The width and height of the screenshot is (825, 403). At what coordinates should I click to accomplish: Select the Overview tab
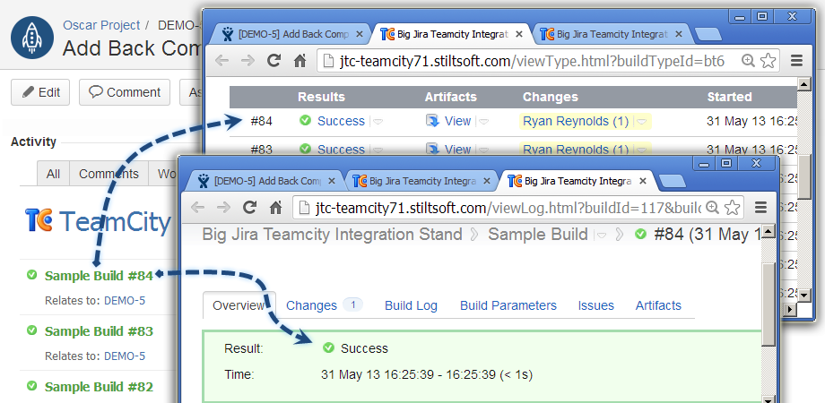[x=239, y=305]
